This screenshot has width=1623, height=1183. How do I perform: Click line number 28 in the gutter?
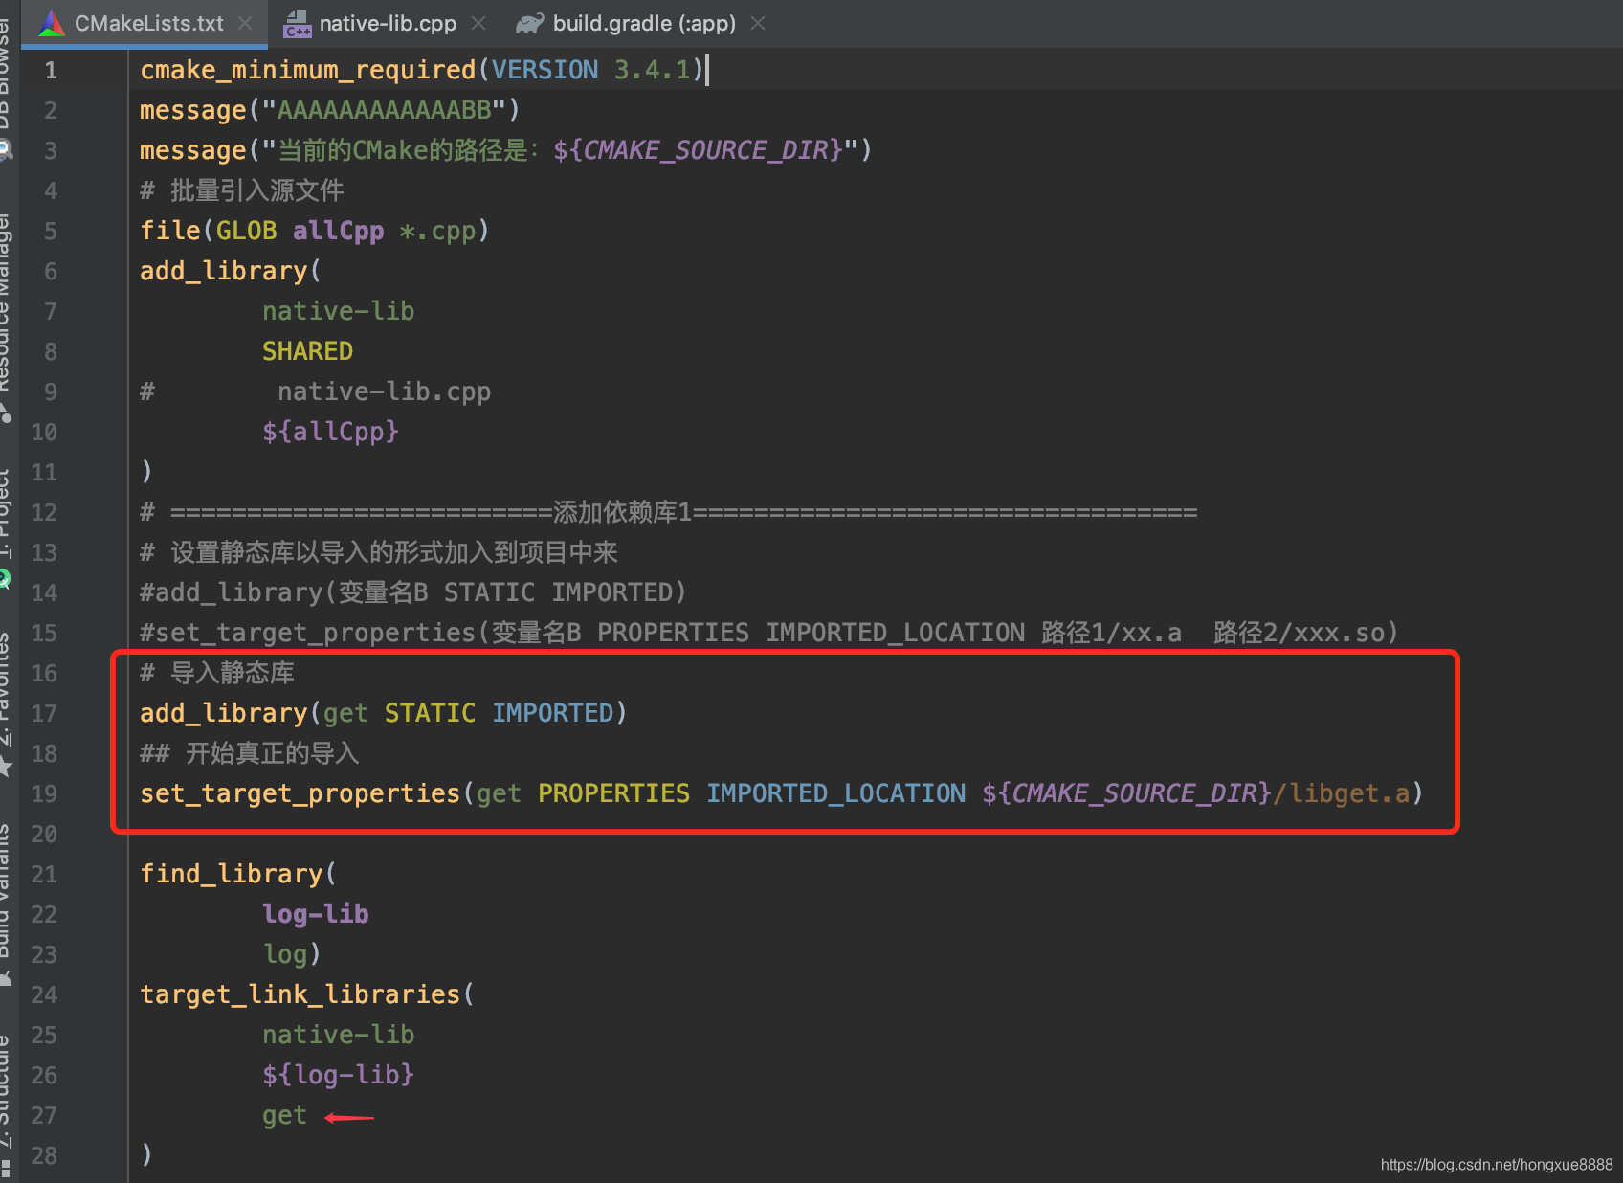(44, 1155)
